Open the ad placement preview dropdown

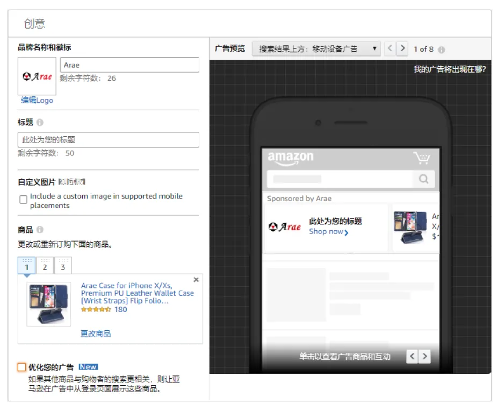(x=316, y=49)
